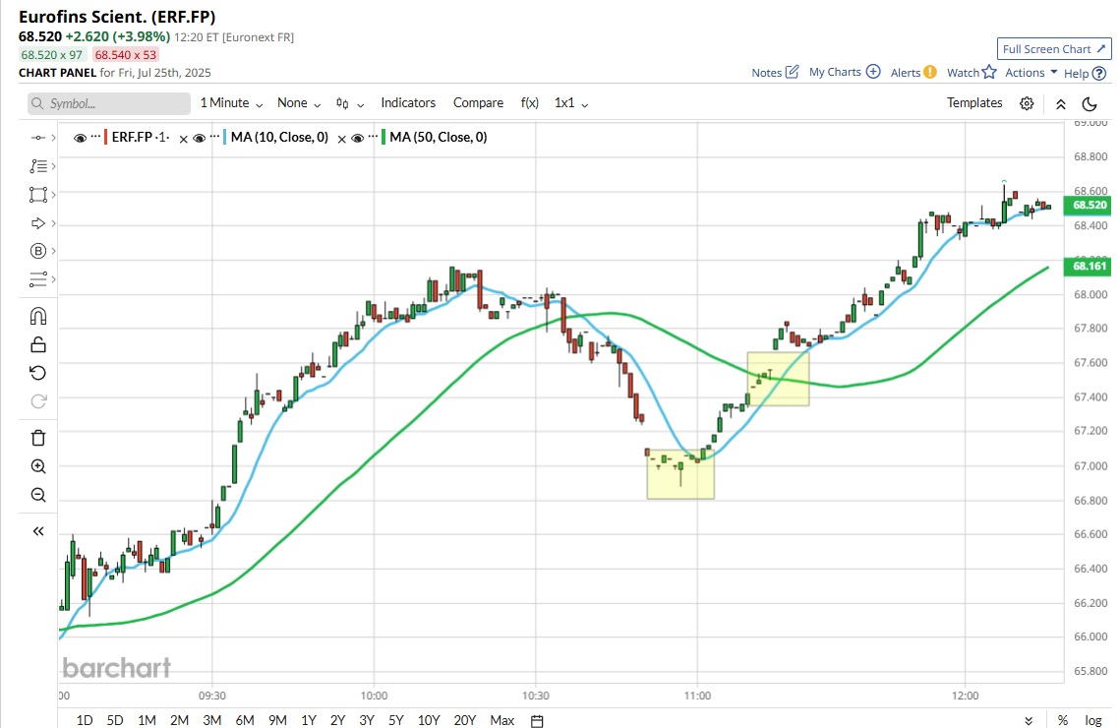Redo the last chart action

click(x=38, y=401)
